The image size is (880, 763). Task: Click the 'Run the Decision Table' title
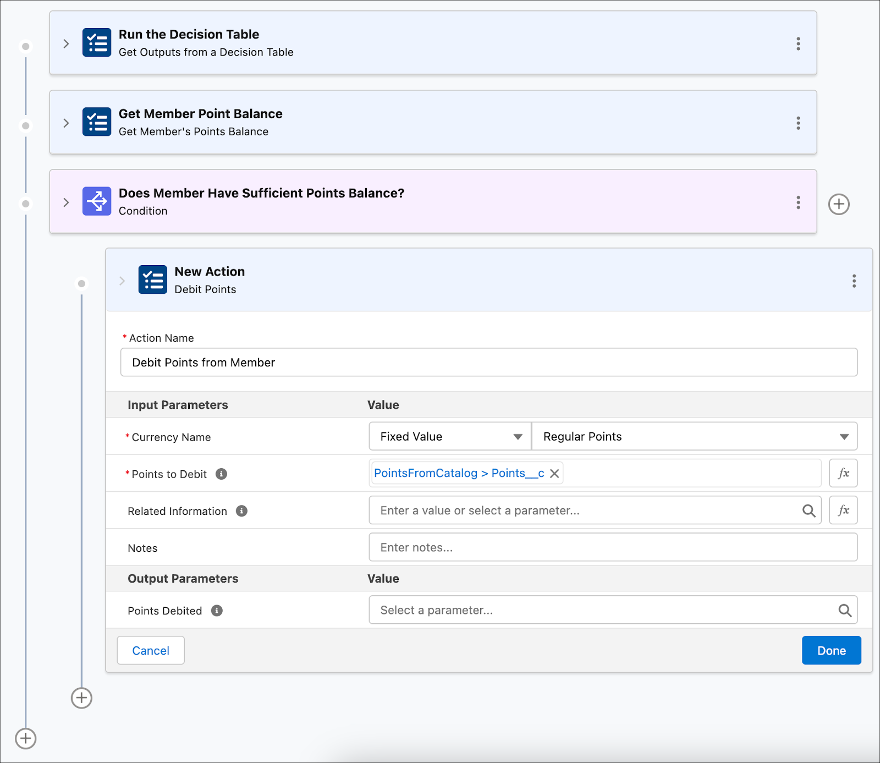pyautogui.click(x=189, y=34)
